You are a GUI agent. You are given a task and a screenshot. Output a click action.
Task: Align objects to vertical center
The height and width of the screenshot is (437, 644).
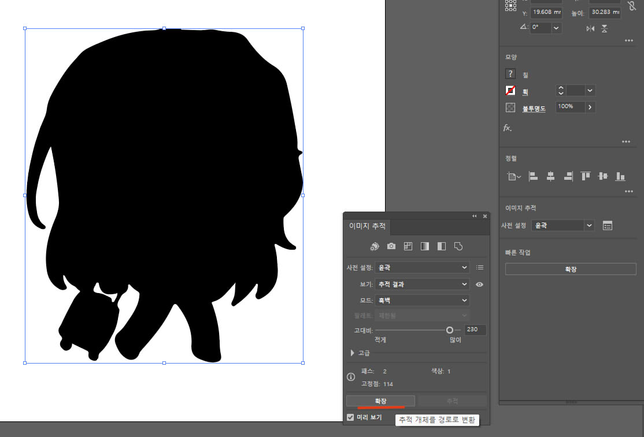603,176
